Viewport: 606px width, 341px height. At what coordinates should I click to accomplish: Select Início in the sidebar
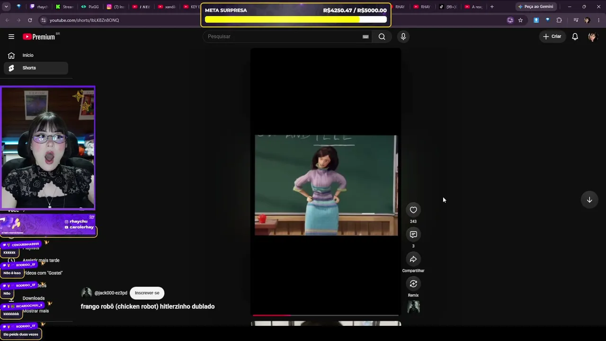(36, 55)
